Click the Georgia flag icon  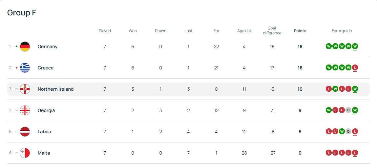coord(25,110)
